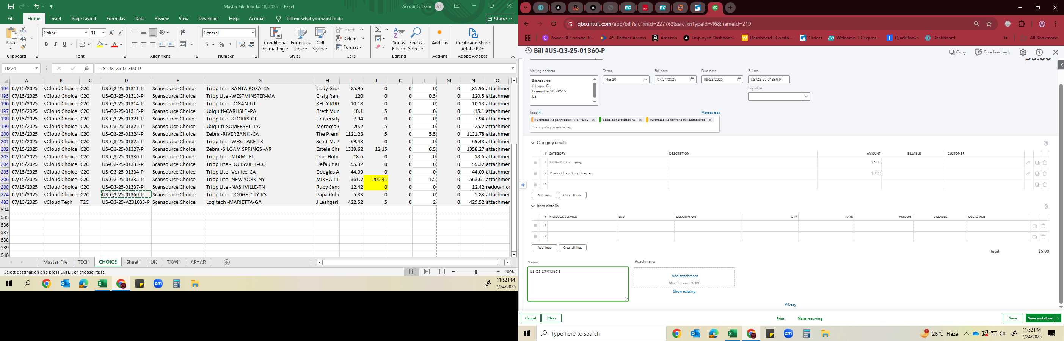Delete Outbound Shipping line with trash icon
The image size is (1064, 341).
[1045, 163]
